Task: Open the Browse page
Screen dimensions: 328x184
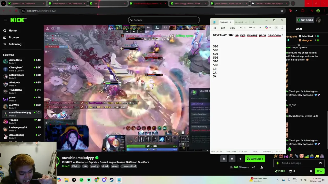Action: (x=14, y=37)
